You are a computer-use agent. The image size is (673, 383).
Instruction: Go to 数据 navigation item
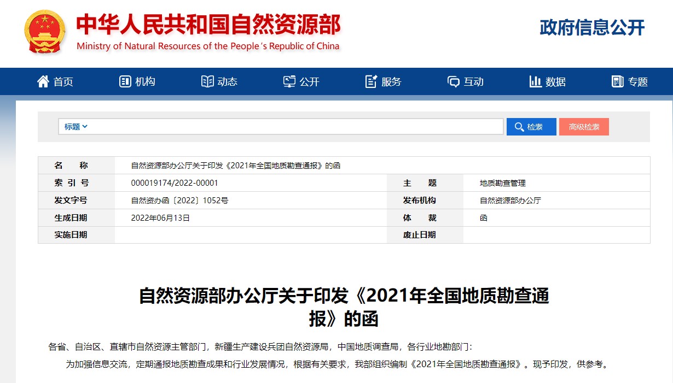(x=555, y=81)
